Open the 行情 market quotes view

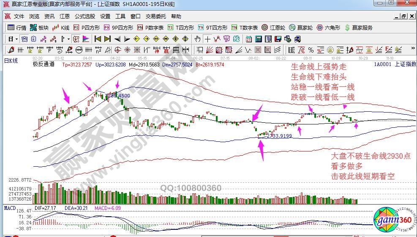click(17, 28)
